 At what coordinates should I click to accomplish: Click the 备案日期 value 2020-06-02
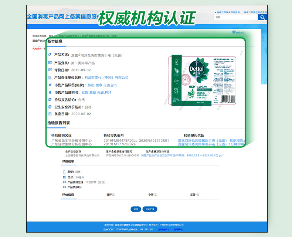point(81,114)
